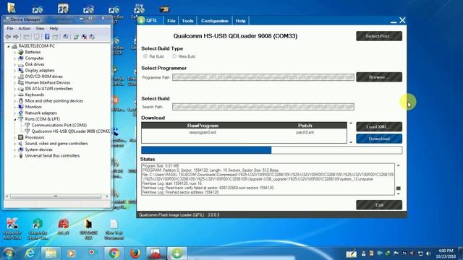The height and width of the screenshot is (260, 463).
Task: Open the red desktop shortcut beside Kaspersky Secure
Action: 63,227
